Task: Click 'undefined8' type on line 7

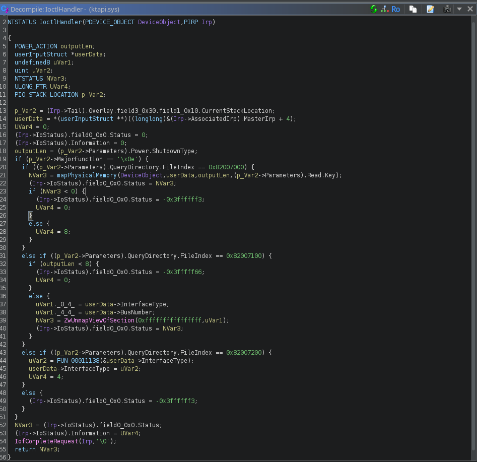Action: [x=32, y=62]
